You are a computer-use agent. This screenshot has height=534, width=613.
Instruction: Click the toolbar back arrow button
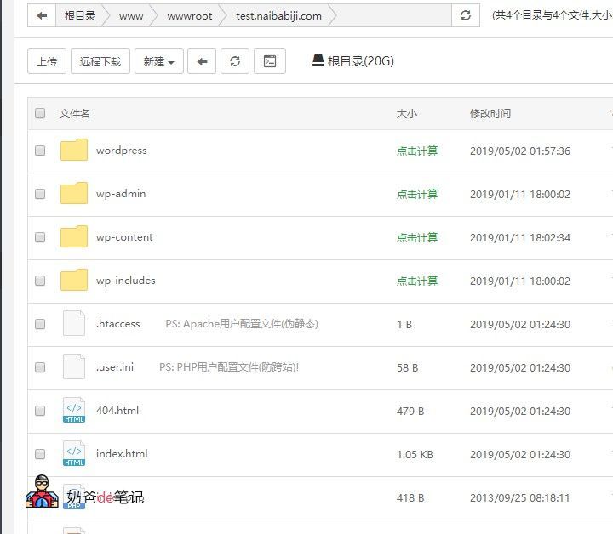click(x=202, y=61)
